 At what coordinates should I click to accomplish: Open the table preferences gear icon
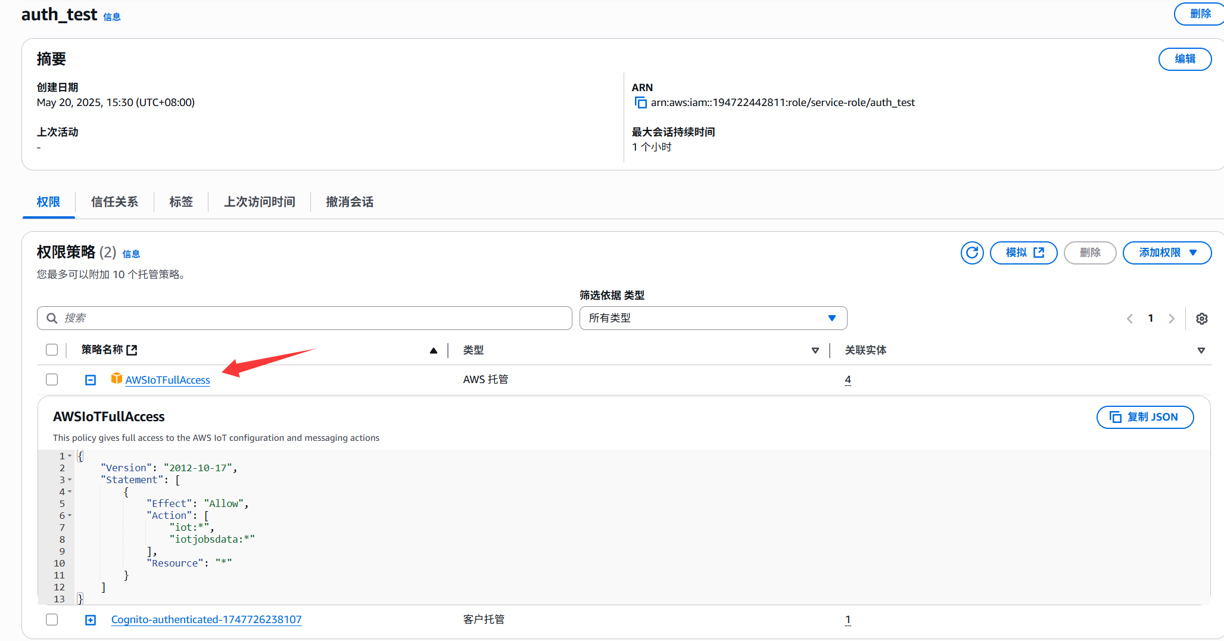click(1201, 319)
